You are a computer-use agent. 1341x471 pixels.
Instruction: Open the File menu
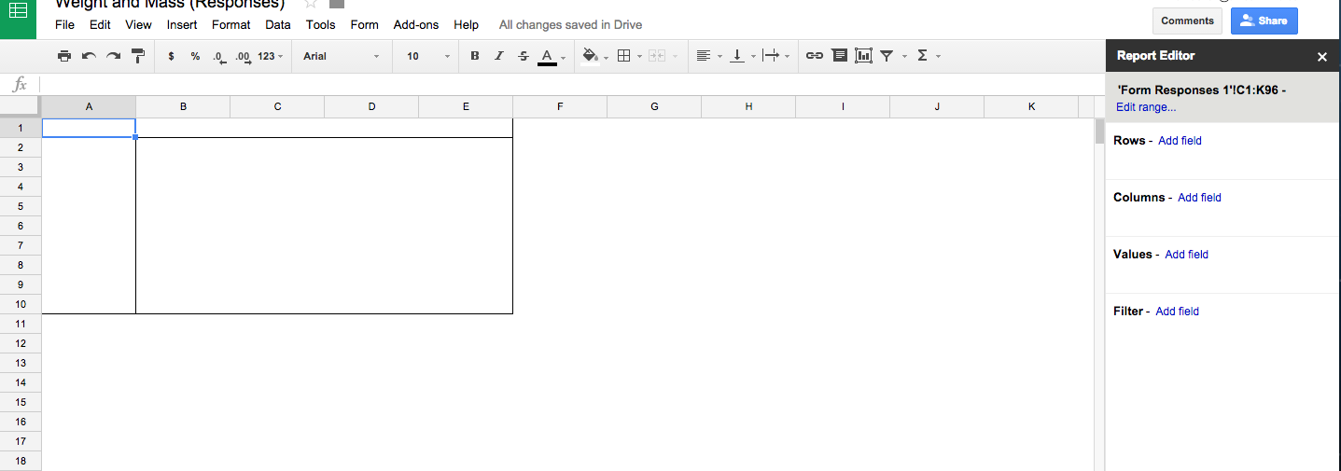pyautogui.click(x=64, y=25)
